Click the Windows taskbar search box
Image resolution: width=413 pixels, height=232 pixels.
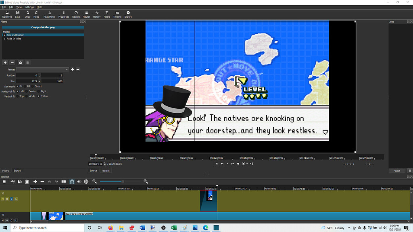coord(40,228)
